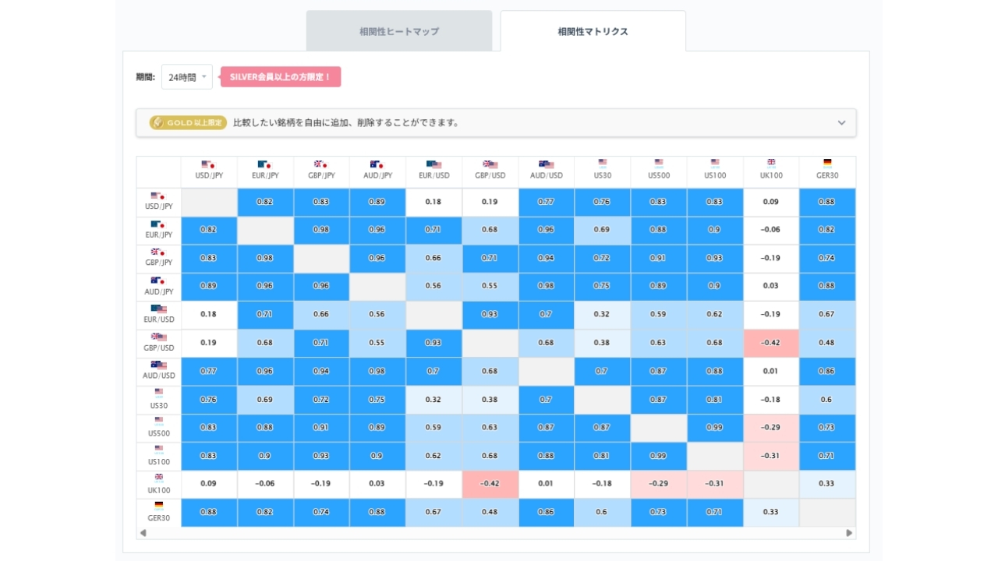Click the GBP/JPY column header flag icon
Screen dimensions: 998x561
point(320,164)
